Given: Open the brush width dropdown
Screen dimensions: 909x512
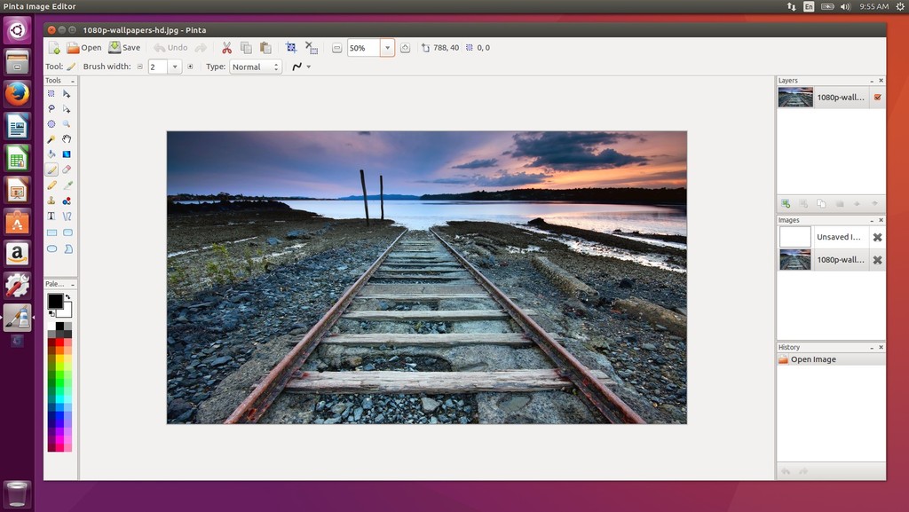Looking at the screenshot, I should [175, 67].
